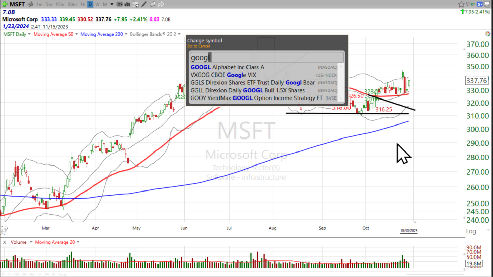Click the 10/30/2023 date label

[x=409, y=231]
